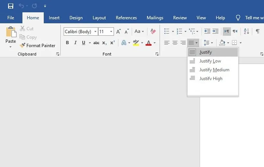This screenshot has width=264, height=167.
Task: Click the Save icon in title bar
Action: (11, 6)
